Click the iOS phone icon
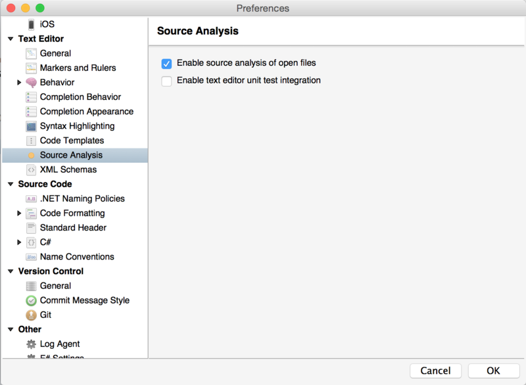Screen dimensions: 526x385 click(x=31, y=24)
